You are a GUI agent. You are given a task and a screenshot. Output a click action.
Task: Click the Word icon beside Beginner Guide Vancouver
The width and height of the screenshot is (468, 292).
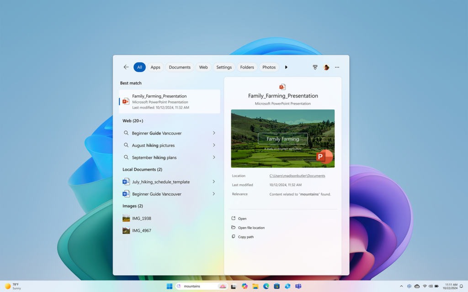(x=126, y=194)
